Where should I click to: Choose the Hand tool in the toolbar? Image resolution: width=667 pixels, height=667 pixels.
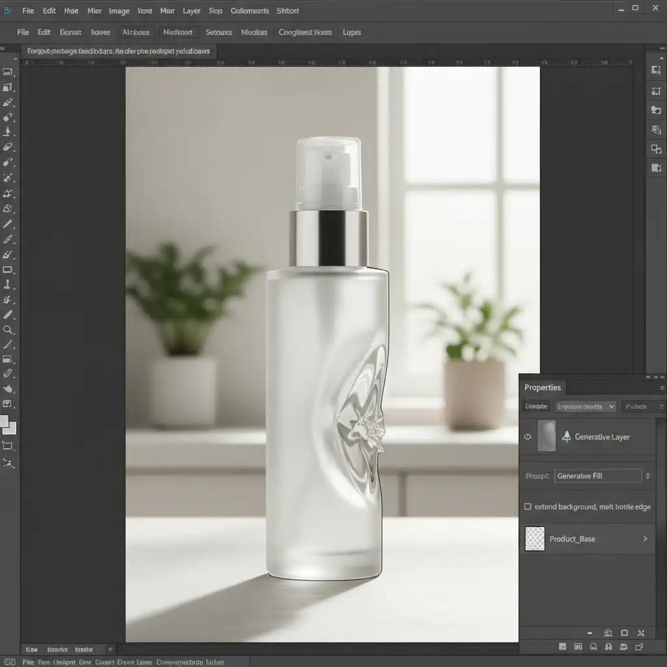coord(8,389)
